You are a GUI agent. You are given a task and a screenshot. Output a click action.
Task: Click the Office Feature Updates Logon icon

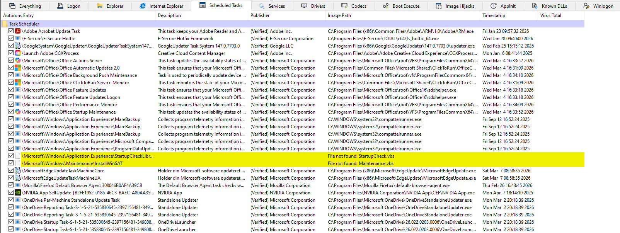pyautogui.click(x=18, y=97)
